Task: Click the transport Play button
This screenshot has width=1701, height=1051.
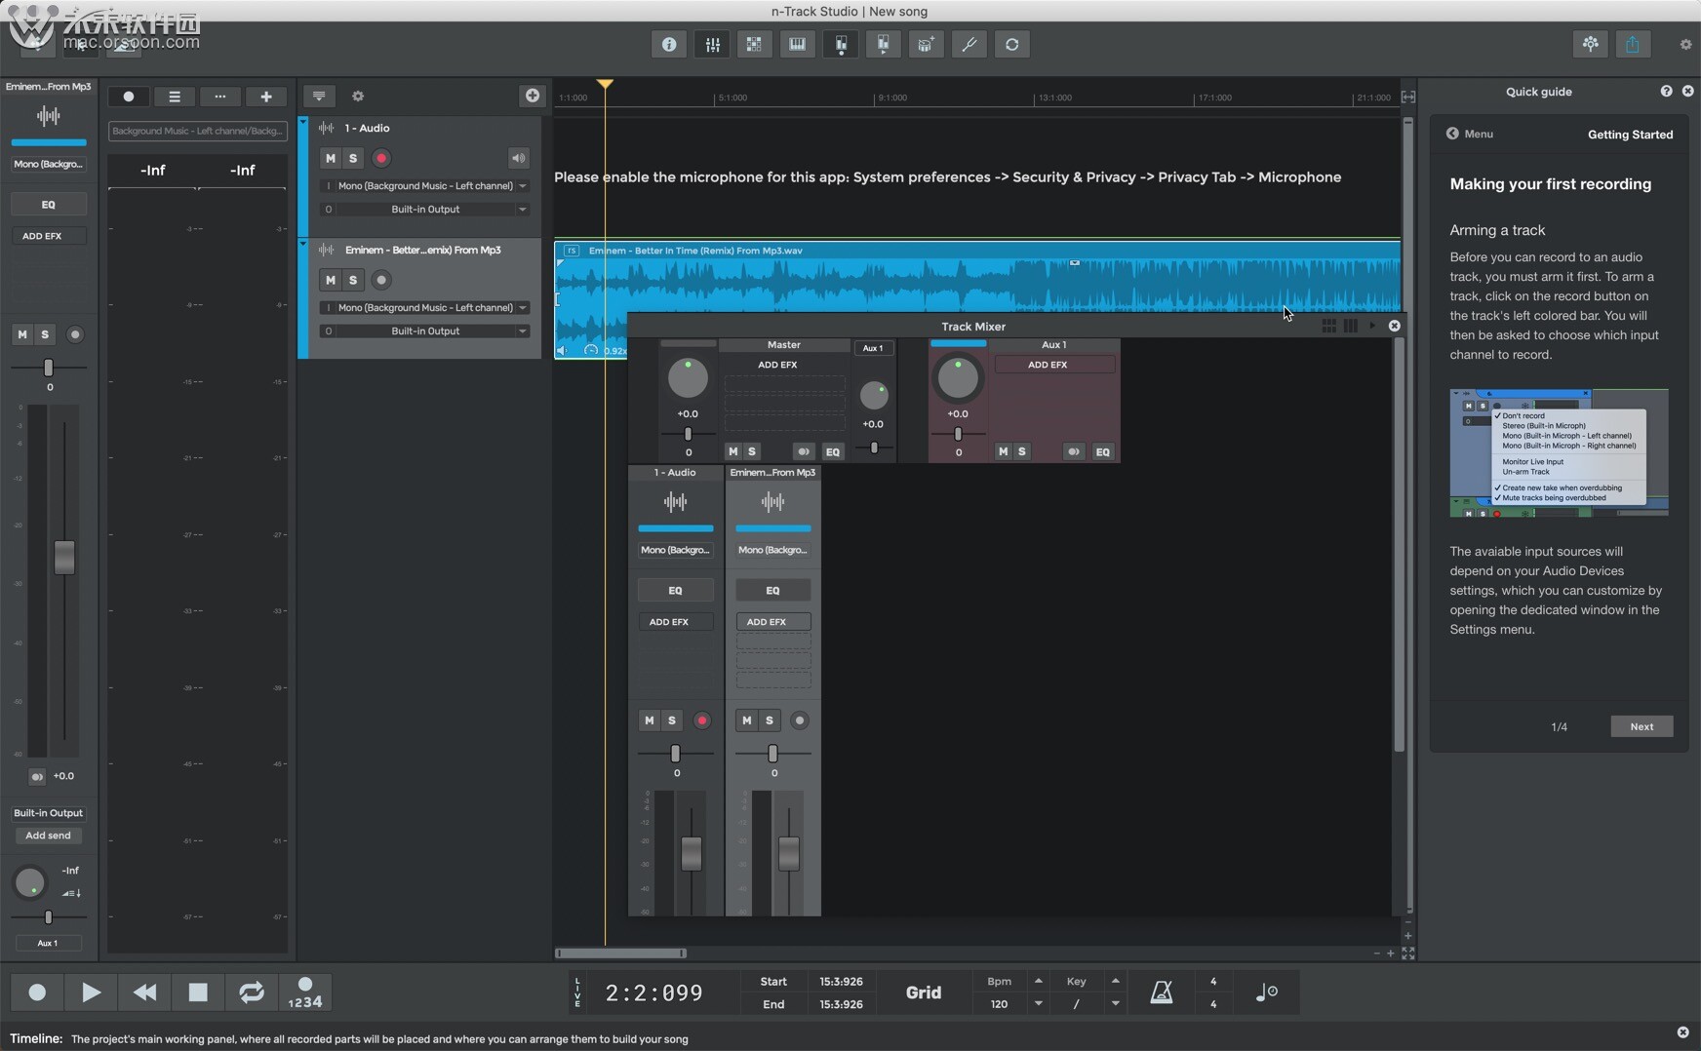Action: pos(91,993)
